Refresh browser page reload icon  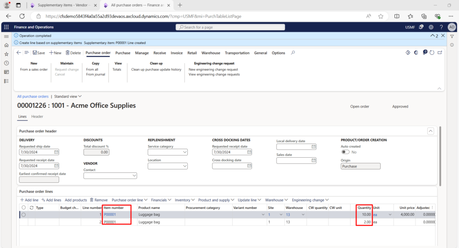22,17
